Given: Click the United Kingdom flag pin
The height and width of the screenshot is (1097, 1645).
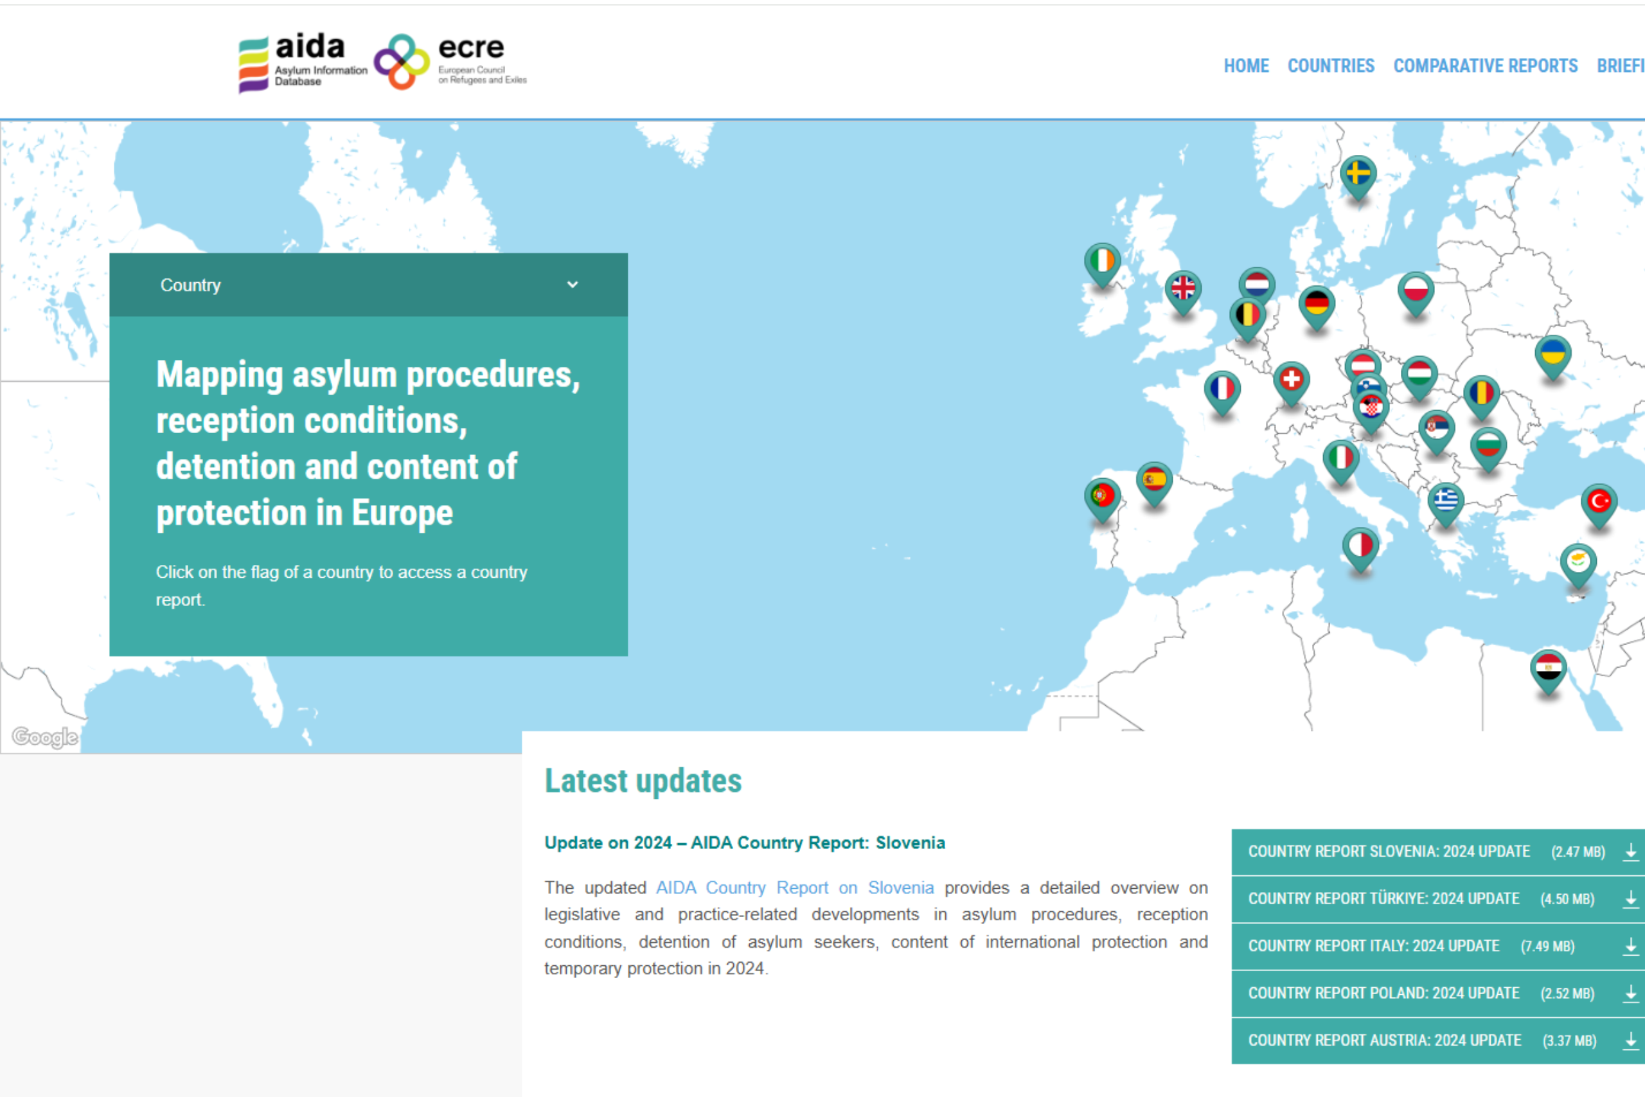Looking at the screenshot, I should tap(1183, 287).
